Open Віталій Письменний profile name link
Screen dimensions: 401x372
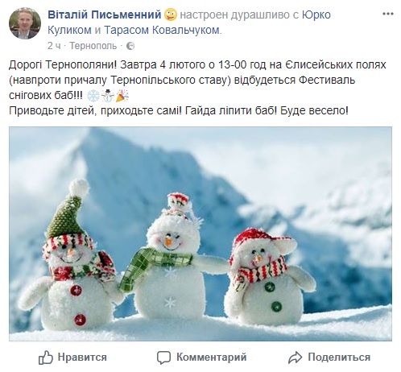105,14
